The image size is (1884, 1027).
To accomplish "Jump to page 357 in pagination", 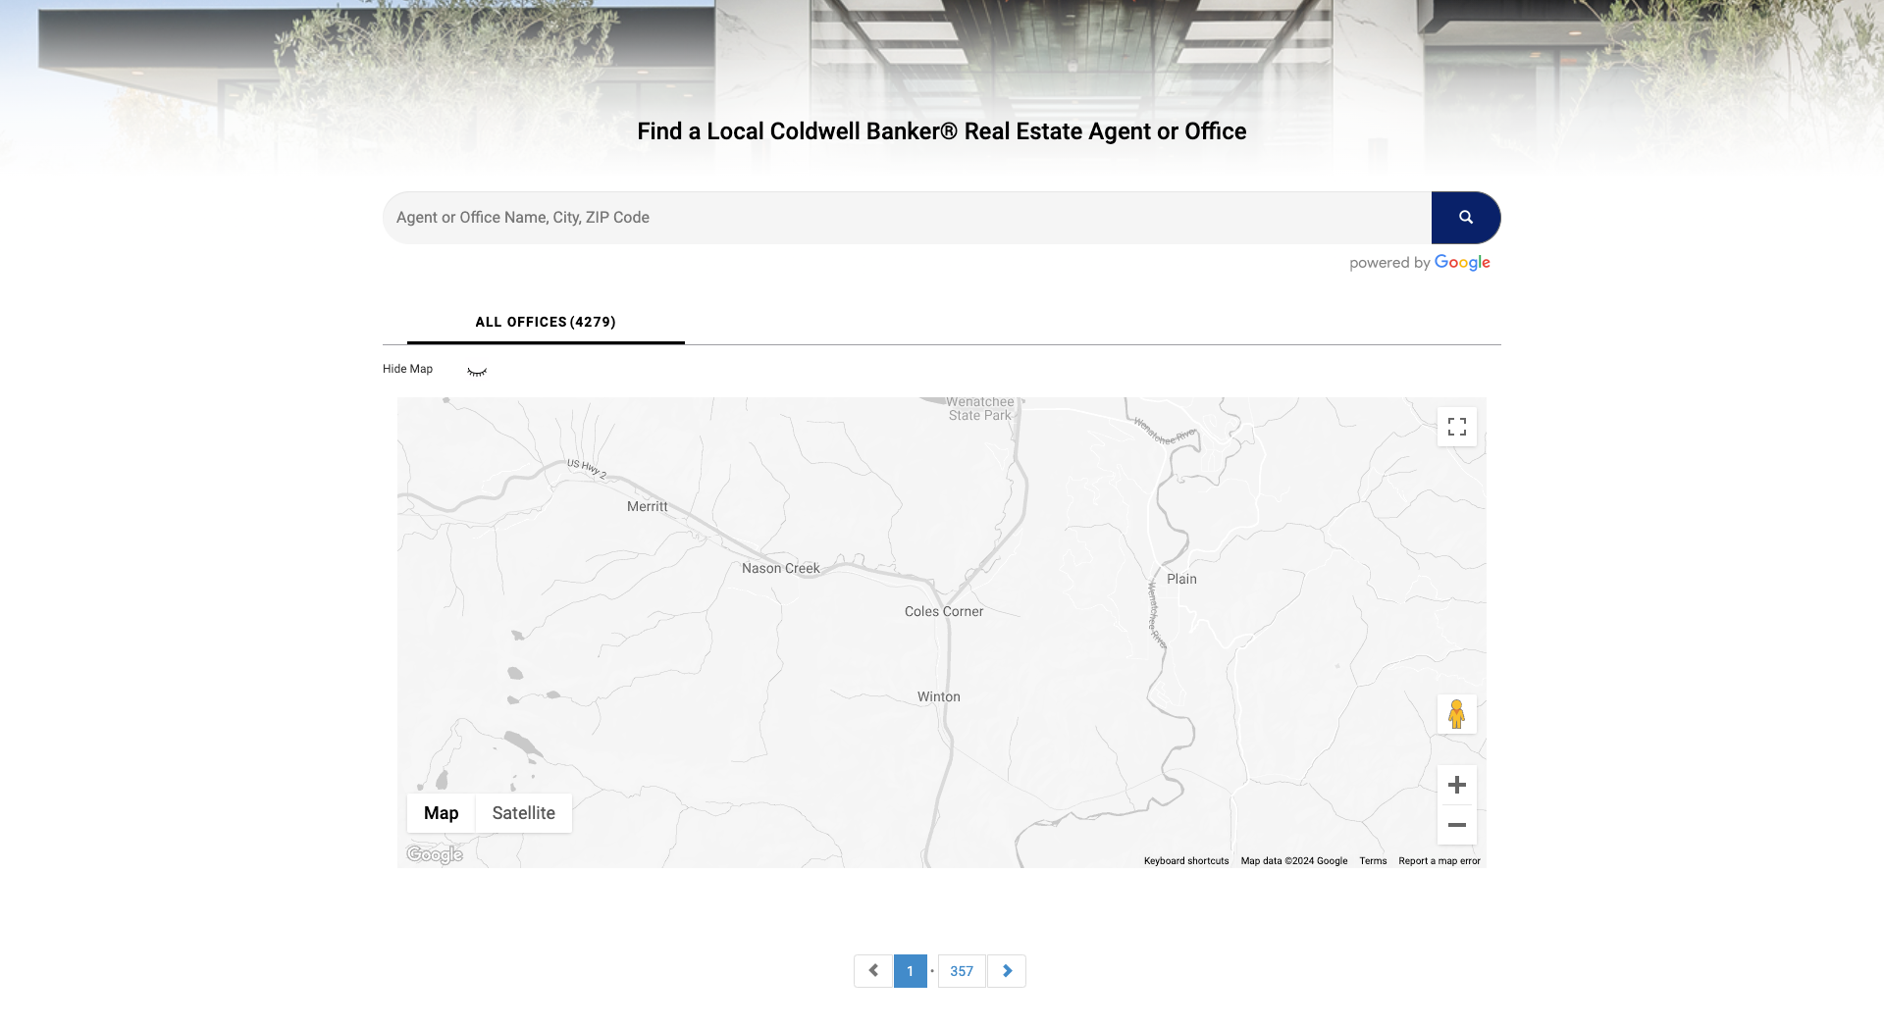I will pos(962,971).
